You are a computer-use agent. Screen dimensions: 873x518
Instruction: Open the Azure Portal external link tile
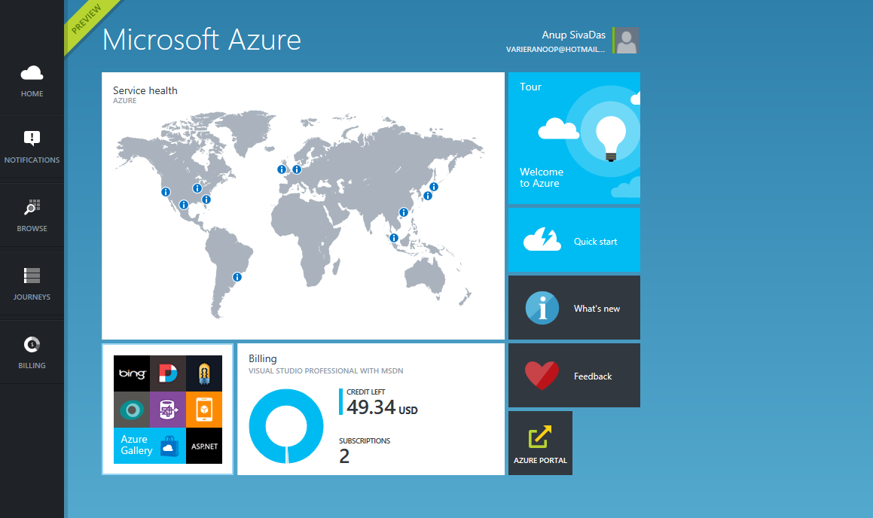click(x=540, y=443)
